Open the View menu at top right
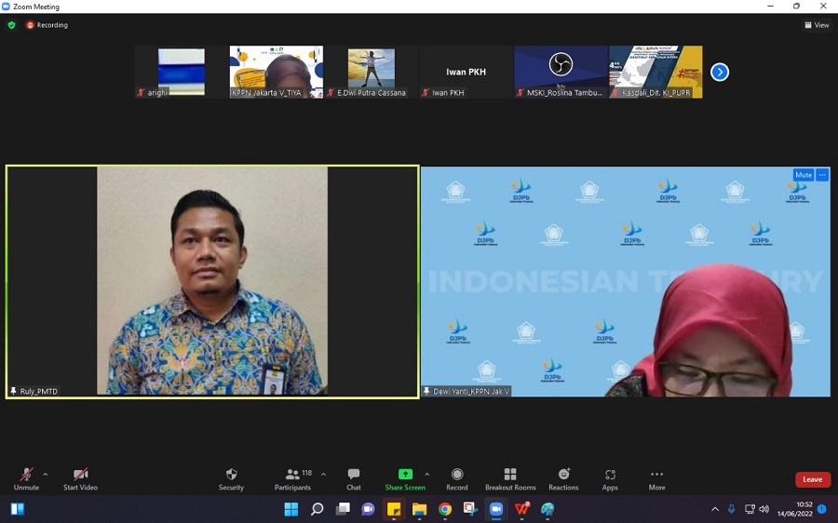838x523 pixels. [x=817, y=25]
